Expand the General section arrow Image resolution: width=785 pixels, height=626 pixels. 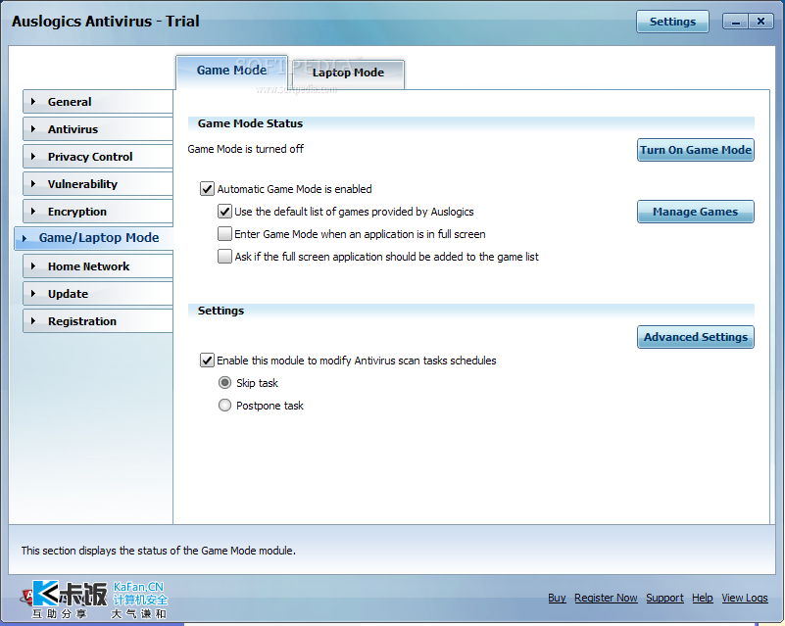click(33, 102)
